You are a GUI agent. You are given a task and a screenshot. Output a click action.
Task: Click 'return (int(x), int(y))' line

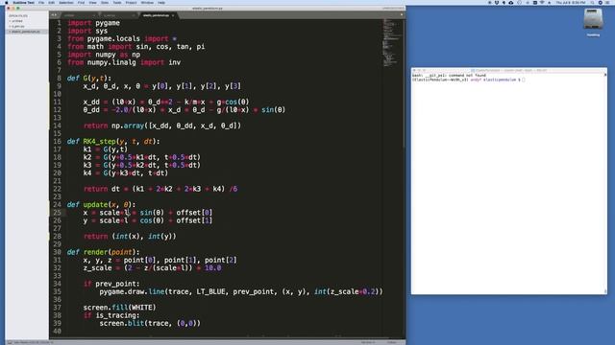pyautogui.click(x=130, y=237)
